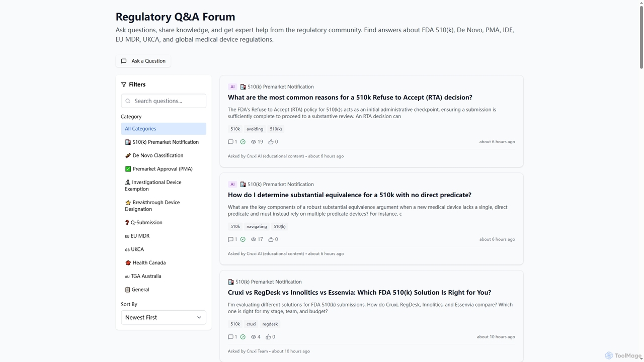Screen dimensions: 644x362
Task: Click the cruxi tag
Action: click(x=251, y=324)
